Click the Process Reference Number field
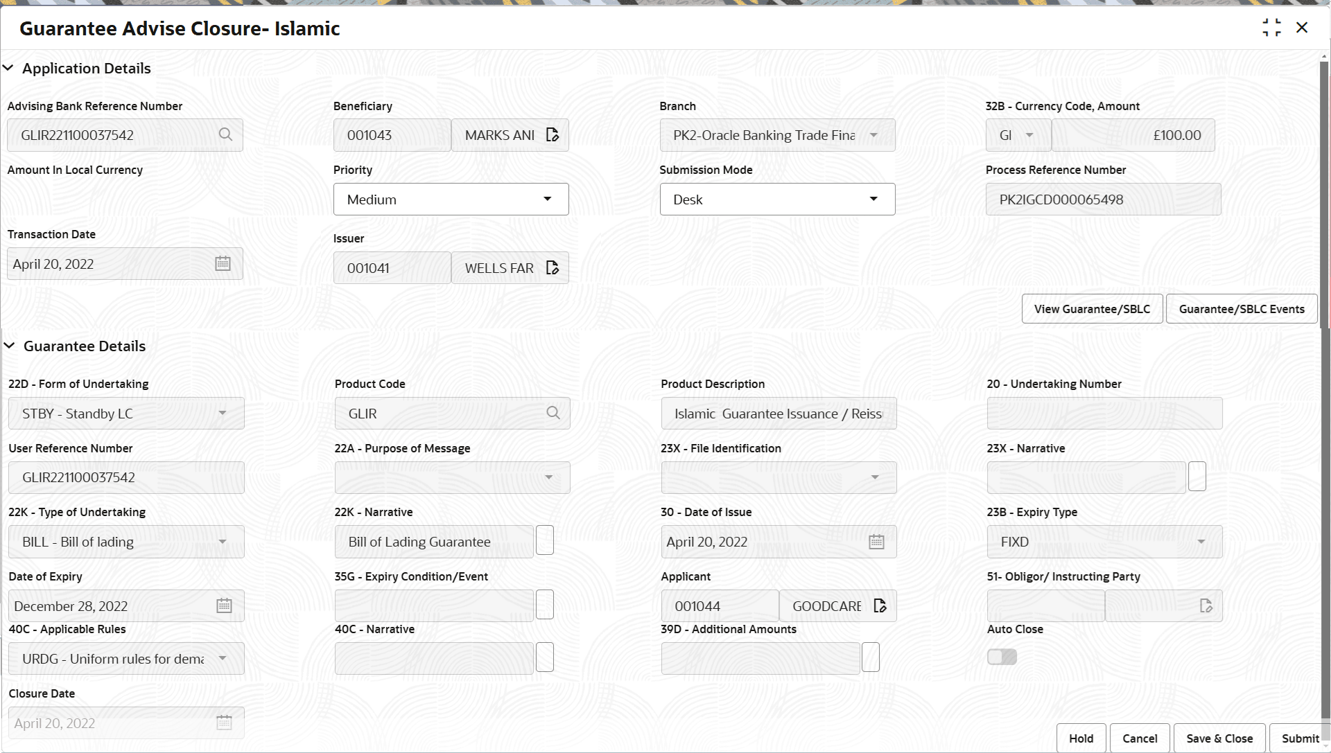Image resolution: width=1331 pixels, height=753 pixels. point(1102,200)
